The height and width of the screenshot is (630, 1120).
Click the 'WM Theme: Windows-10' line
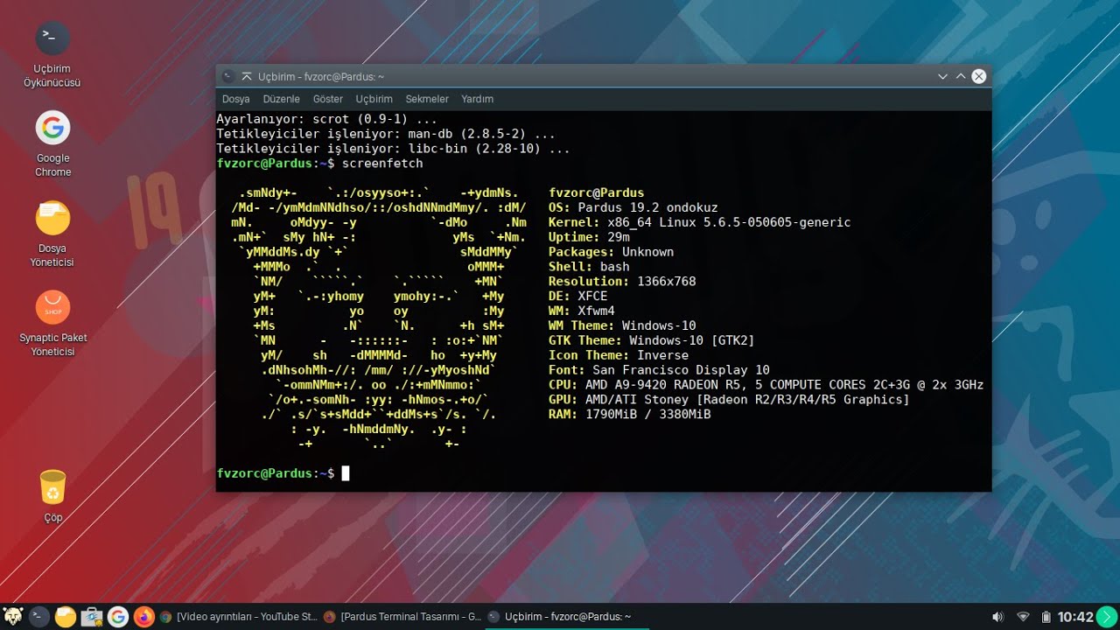(622, 325)
